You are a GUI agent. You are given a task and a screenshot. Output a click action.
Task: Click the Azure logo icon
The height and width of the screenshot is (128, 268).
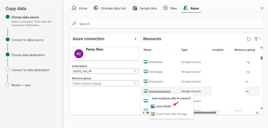[186, 8]
